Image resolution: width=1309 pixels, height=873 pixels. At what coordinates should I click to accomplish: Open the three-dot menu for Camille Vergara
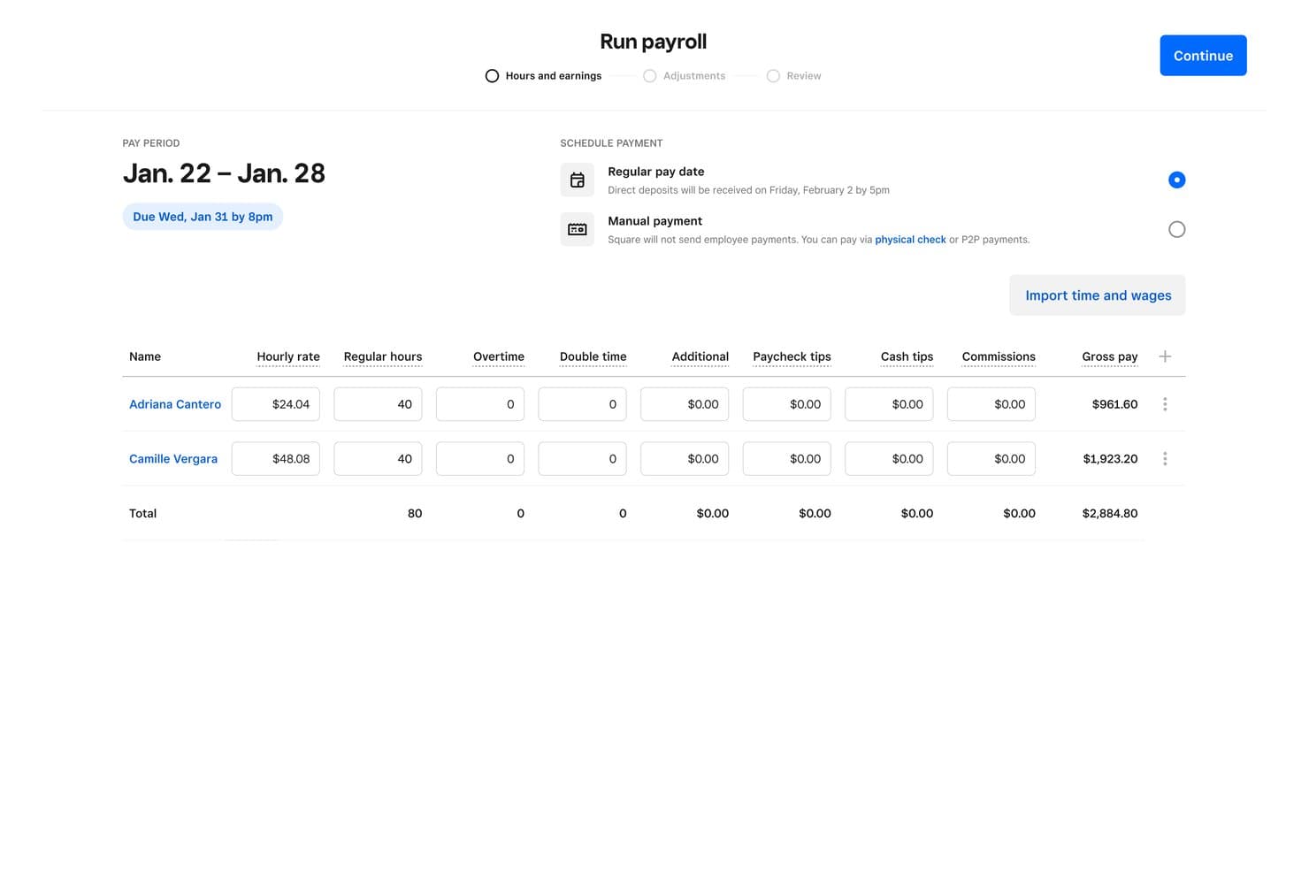tap(1165, 459)
